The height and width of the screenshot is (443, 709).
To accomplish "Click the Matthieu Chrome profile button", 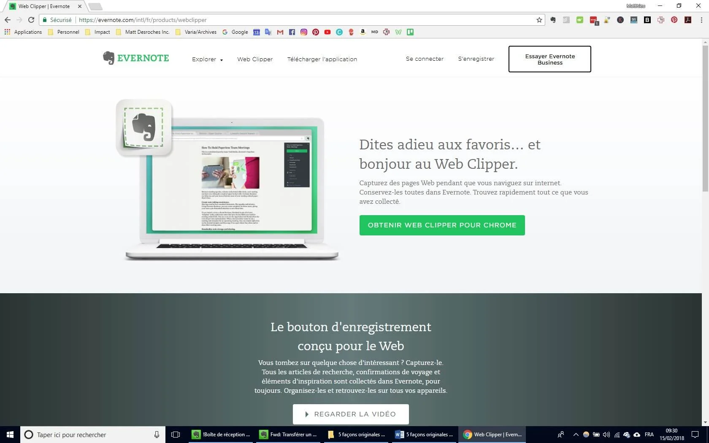I will (636, 6).
